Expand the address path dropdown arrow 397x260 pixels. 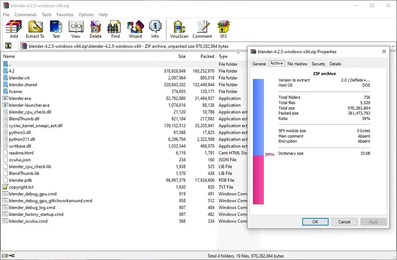393,46
